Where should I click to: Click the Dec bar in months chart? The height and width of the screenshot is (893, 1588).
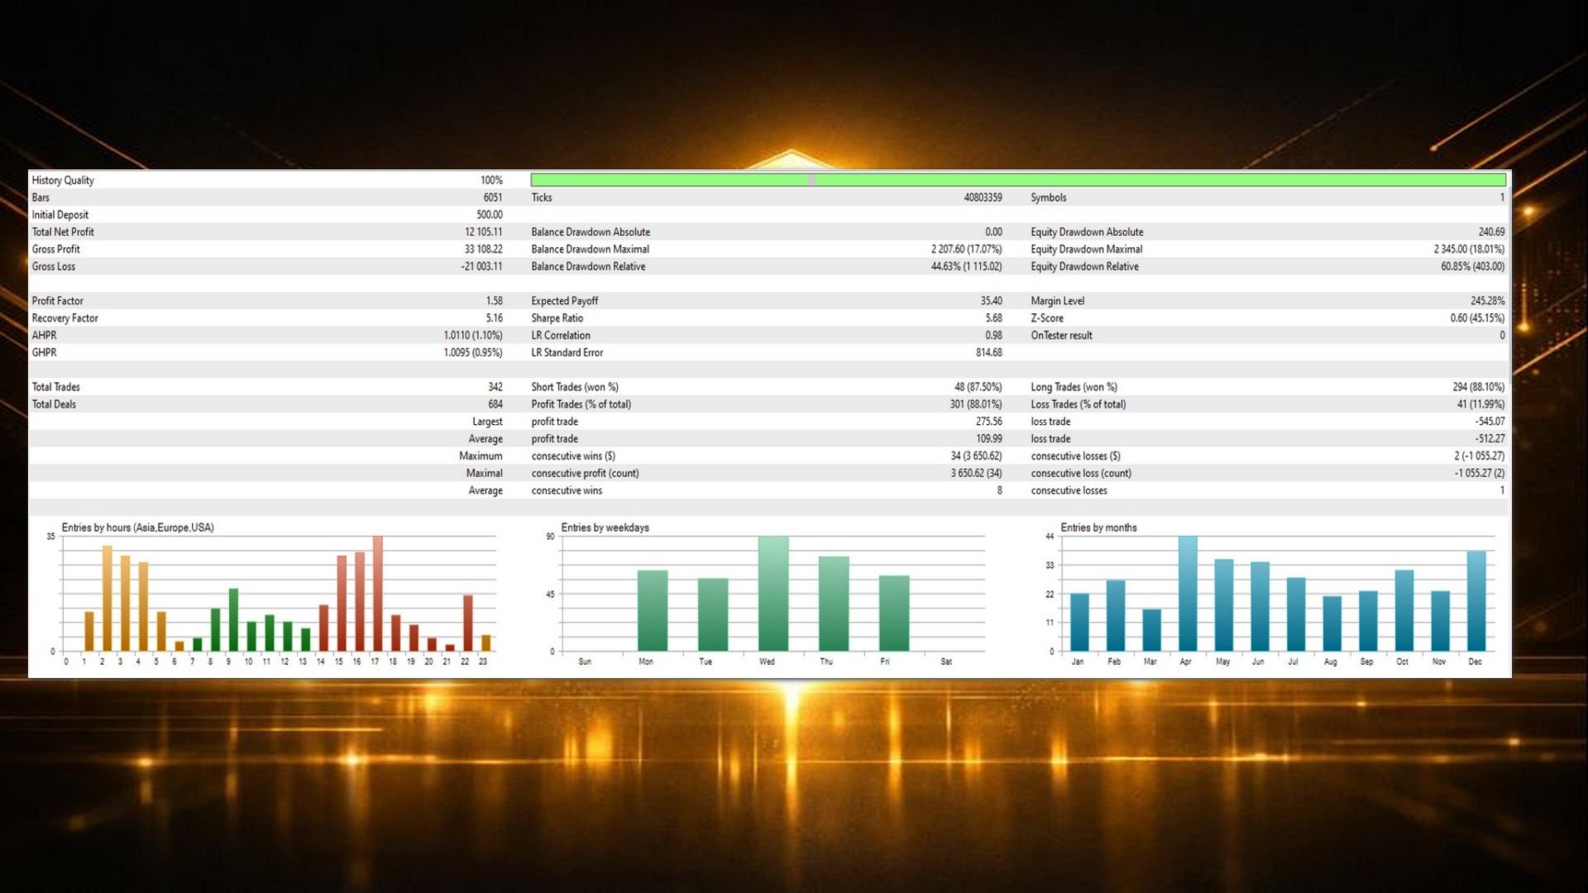(1476, 601)
